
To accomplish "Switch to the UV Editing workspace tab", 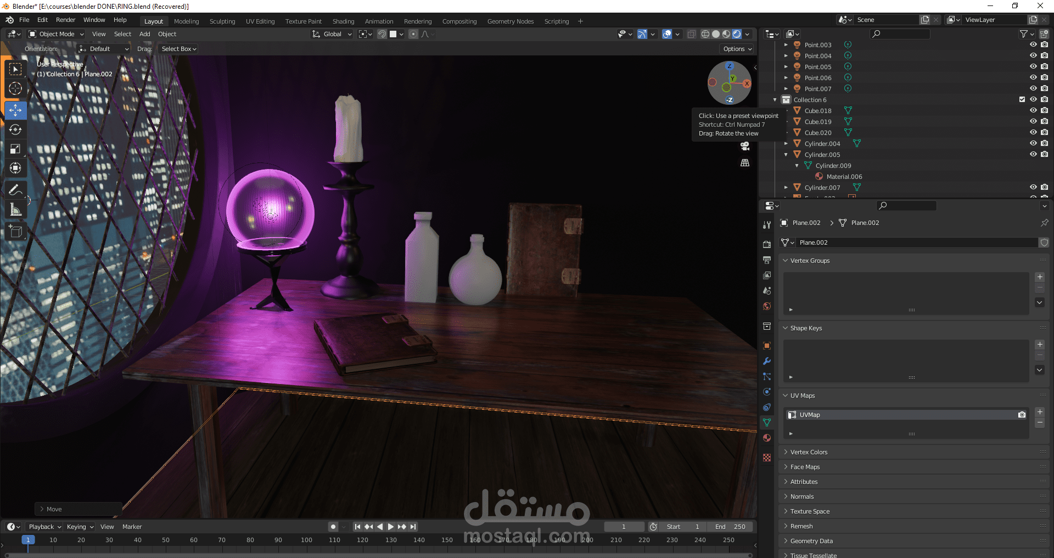I will tap(260, 21).
